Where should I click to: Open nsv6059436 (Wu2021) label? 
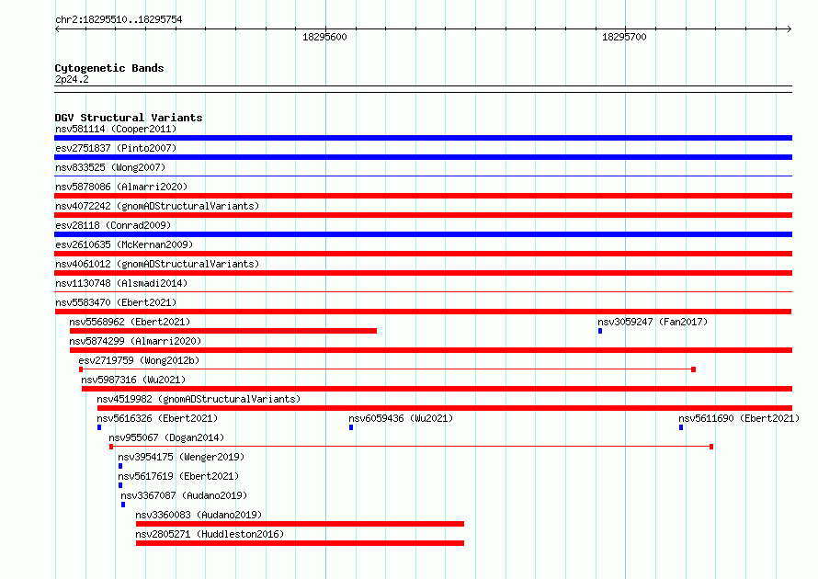(401, 418)
